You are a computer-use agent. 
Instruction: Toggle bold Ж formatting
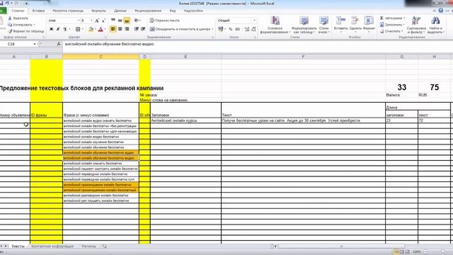(52, 29)
